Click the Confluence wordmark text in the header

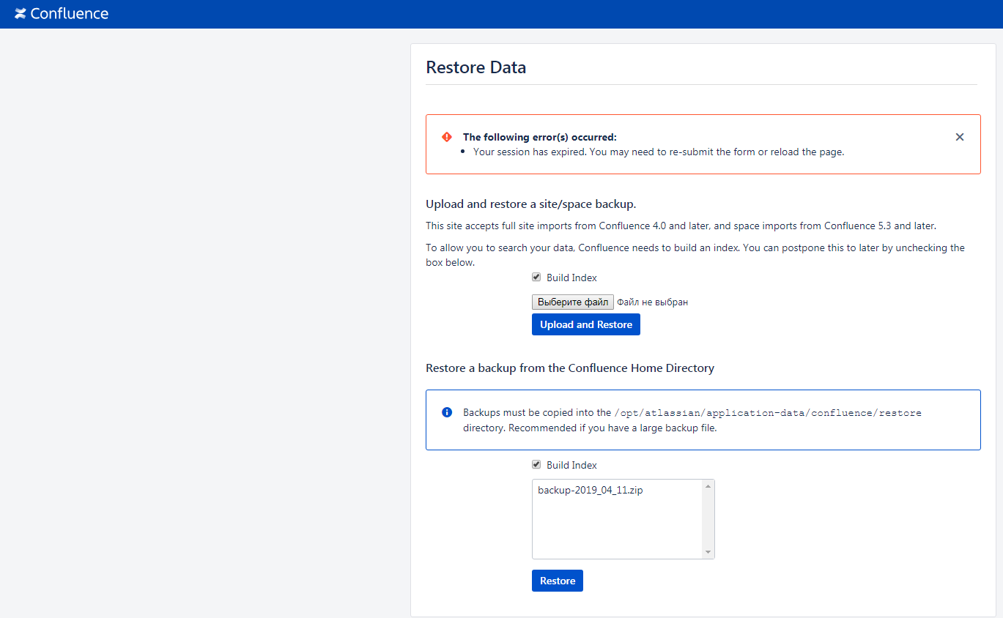[x=70, y=13]
